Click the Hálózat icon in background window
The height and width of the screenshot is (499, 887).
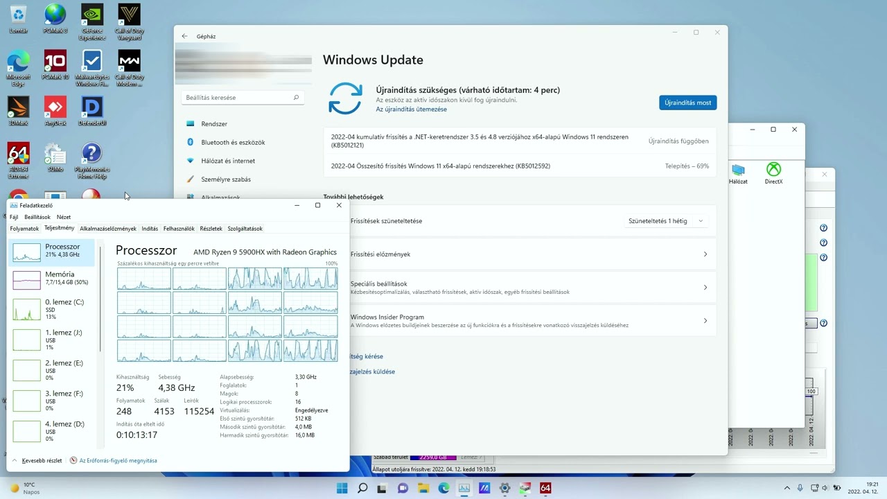coord(738,173)
